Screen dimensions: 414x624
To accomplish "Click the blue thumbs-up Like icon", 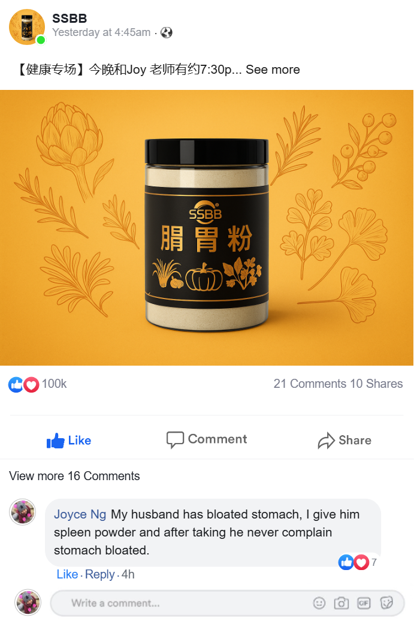I will pyautogui.click(x=55, y=441).
